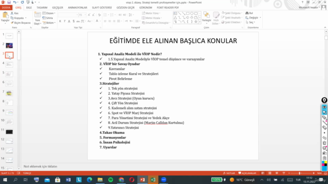The image size is (328, 184).
Task: Select slide 7 thumbnail in the panel
Action: tap(9, 93)
